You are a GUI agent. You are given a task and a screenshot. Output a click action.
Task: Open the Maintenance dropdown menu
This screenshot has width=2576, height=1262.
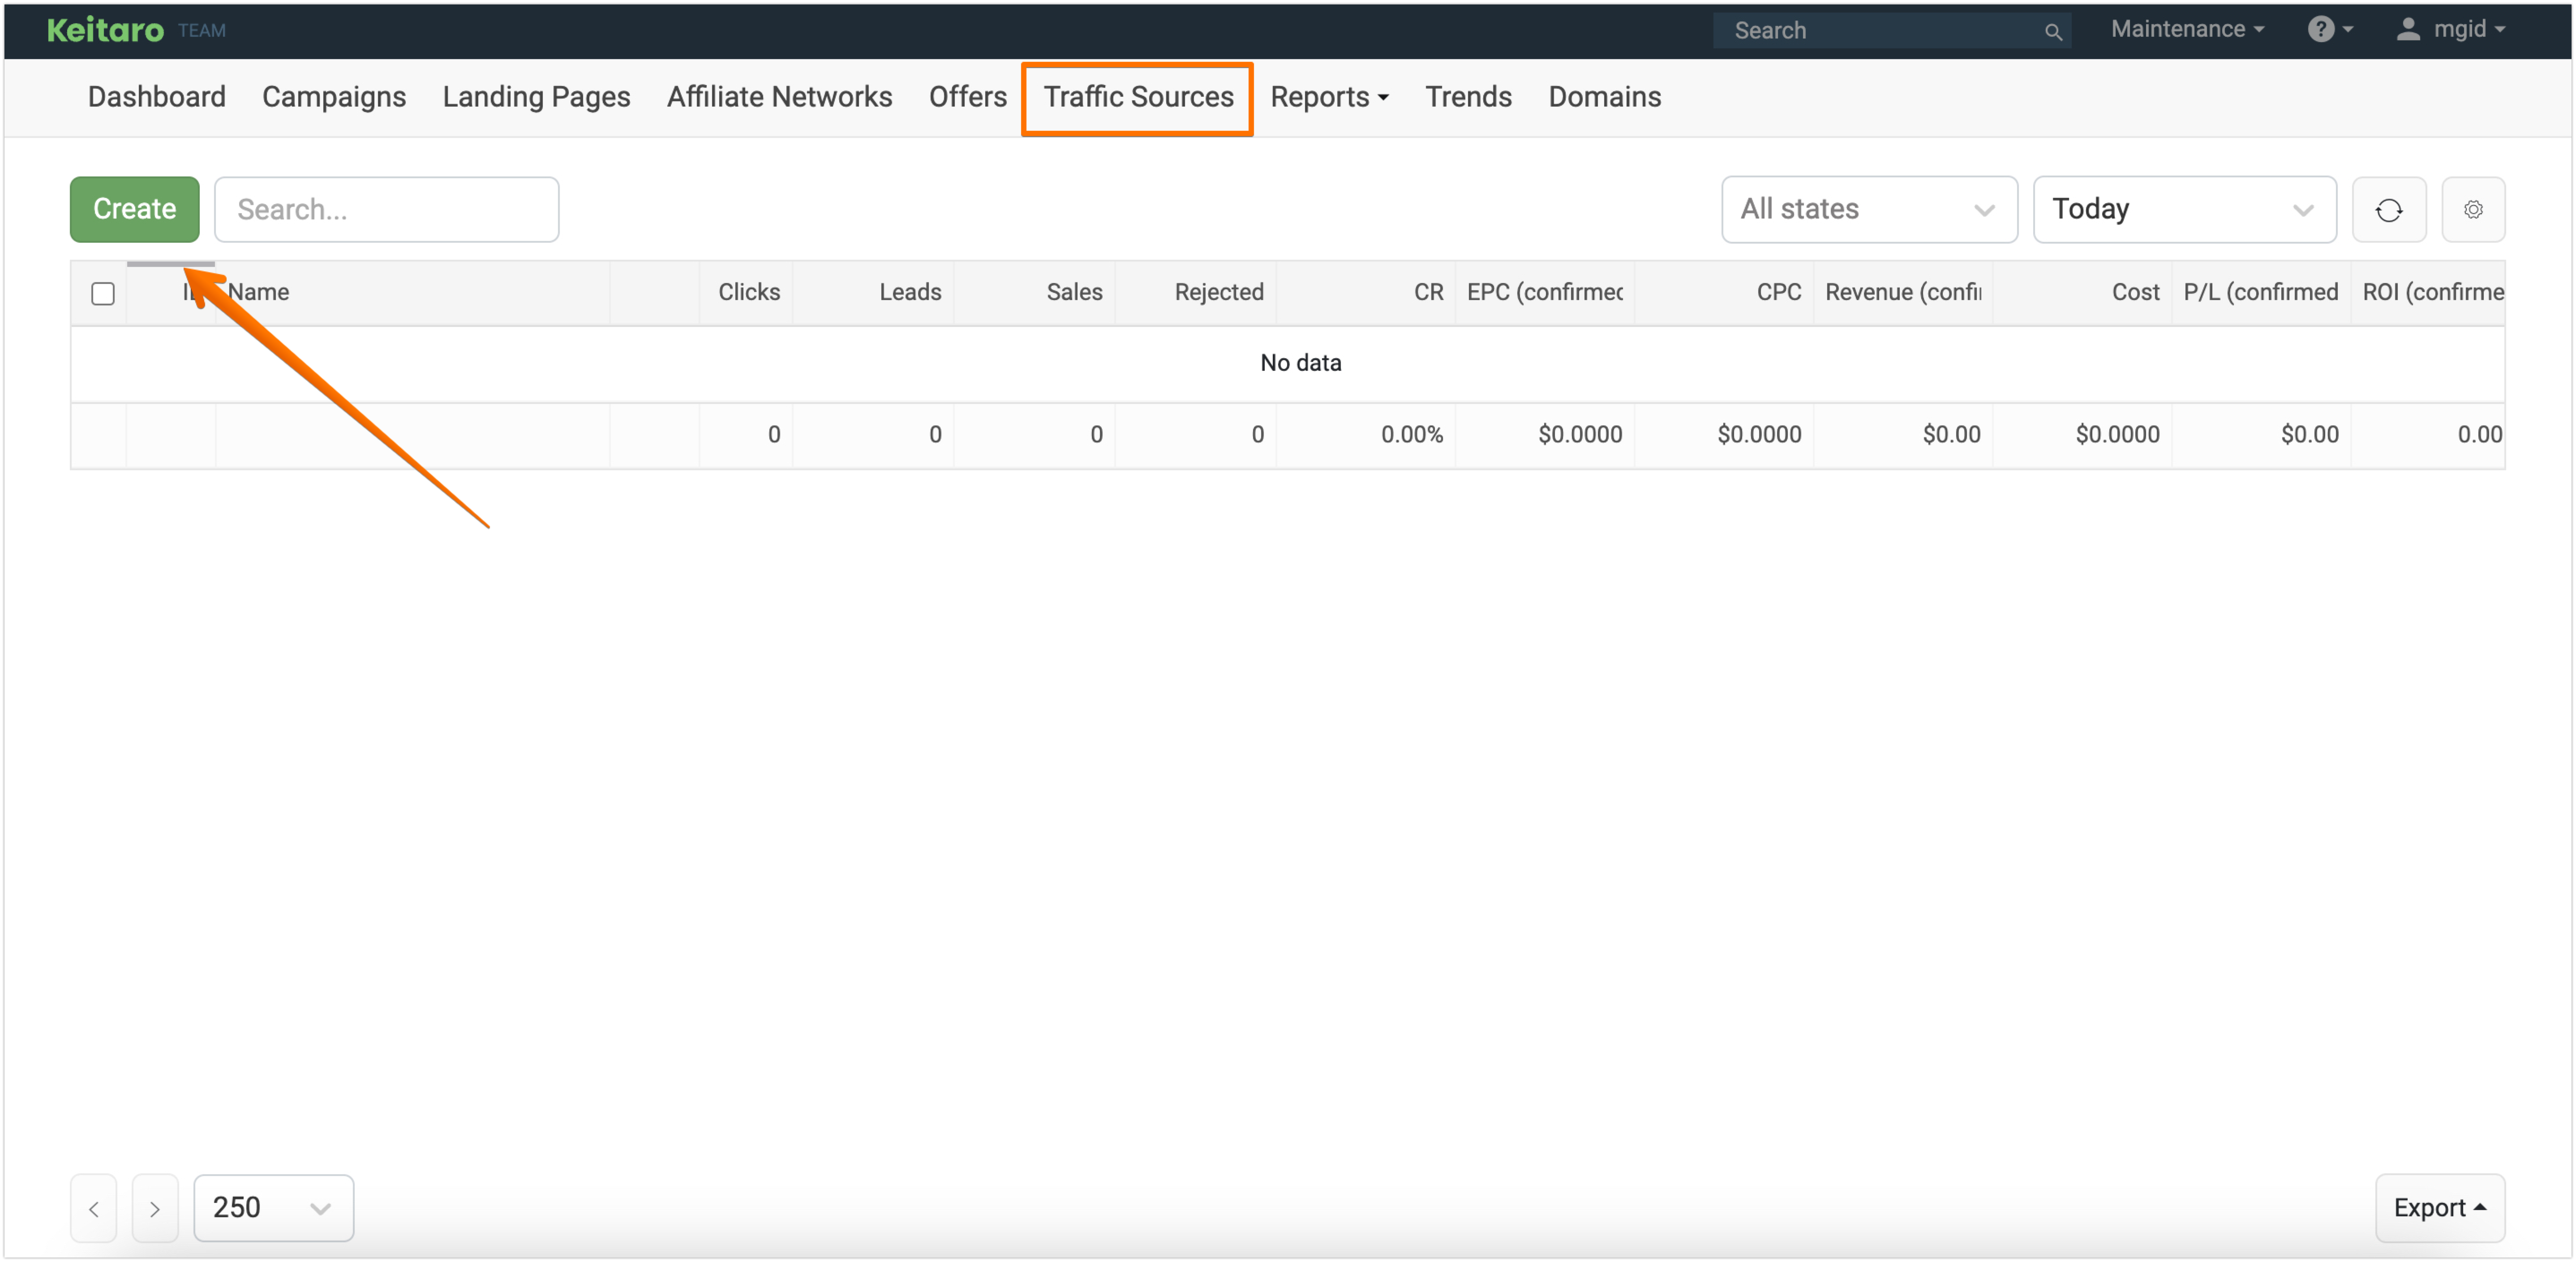click(x=2186, y=29)
